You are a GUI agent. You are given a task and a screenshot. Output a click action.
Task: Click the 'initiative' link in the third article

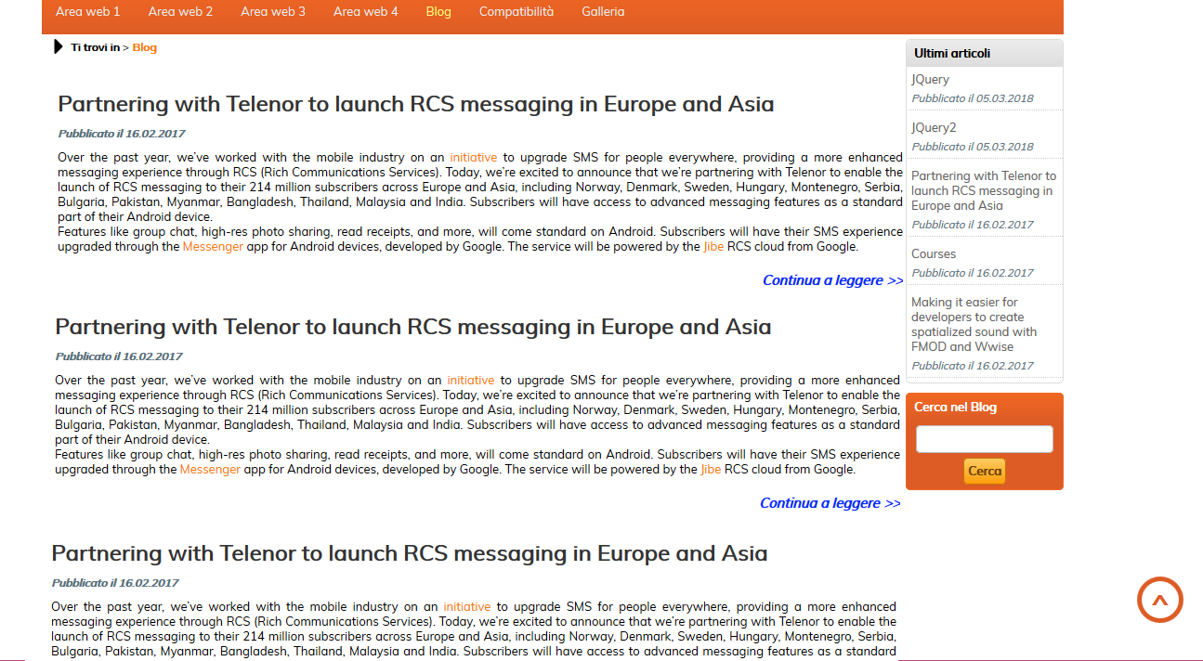[x=467, y=607]
